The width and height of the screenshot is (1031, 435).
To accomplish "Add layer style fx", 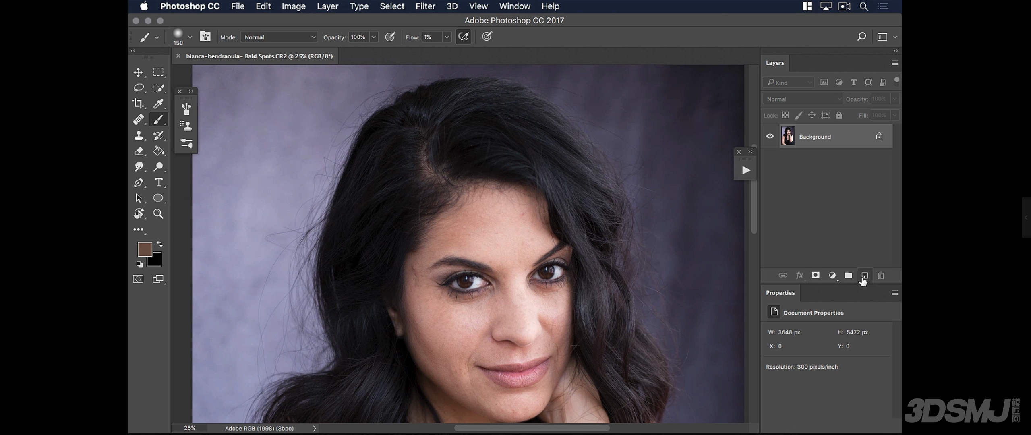I will pyautogui.click(x=799, y=275).
